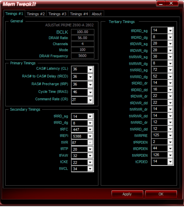Click the Mode value field
The width and height of the screenshot is (184, 207).
coord(83,50)
